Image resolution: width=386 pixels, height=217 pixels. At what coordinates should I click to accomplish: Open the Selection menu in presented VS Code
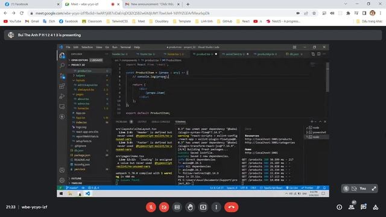[x=87, y=47]
